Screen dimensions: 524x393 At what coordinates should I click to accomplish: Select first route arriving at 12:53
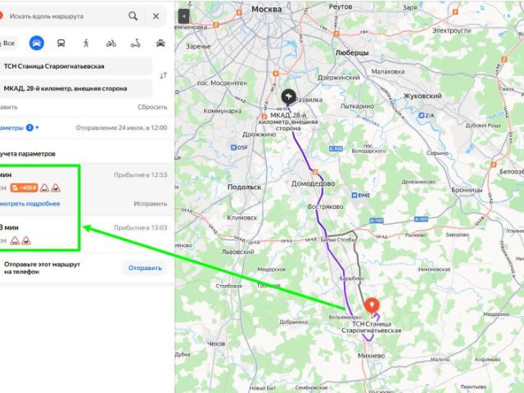pyautogui.click(x=87, y=189)
